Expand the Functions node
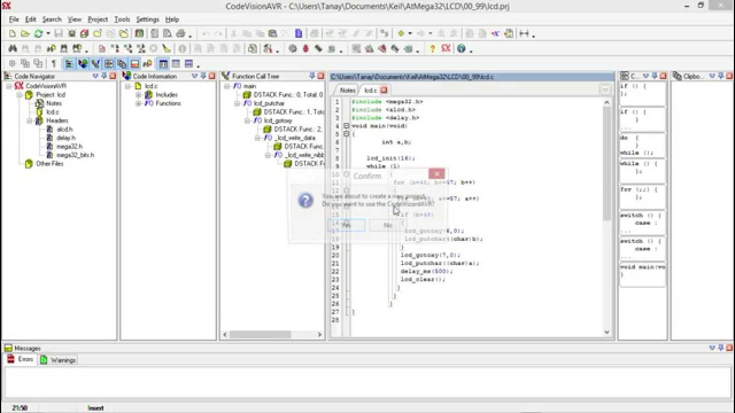 pos(138,103)
